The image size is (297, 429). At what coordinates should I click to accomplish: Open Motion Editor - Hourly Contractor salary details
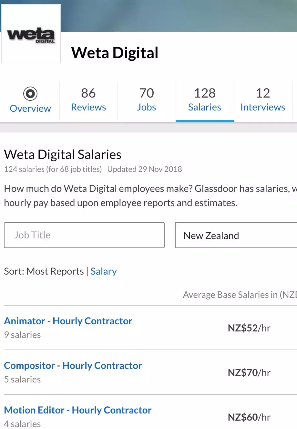[77, 410]
